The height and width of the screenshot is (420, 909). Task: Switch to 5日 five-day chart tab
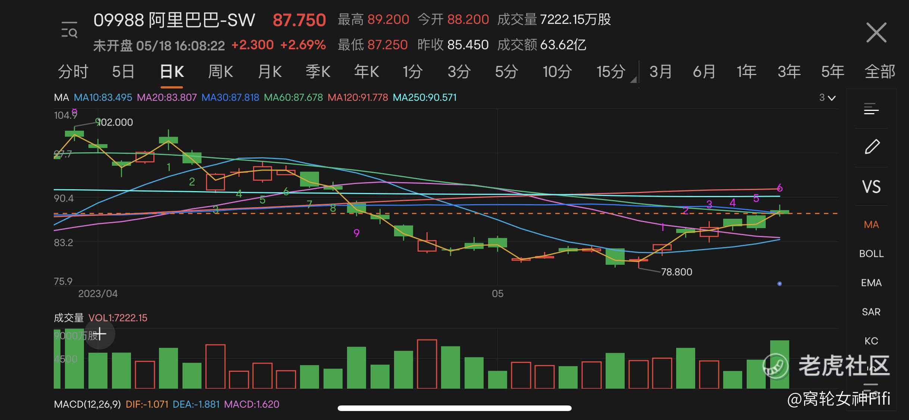(x=123, y=71)
